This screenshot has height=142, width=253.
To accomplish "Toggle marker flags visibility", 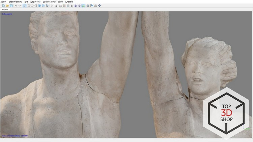I will tap(92, 6).
